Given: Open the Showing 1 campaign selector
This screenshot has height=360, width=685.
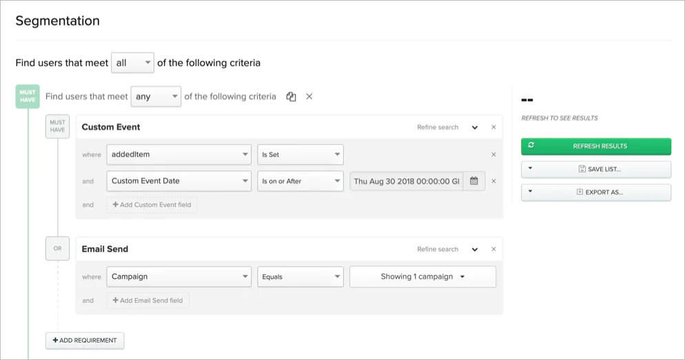Looking at the screenshot, I should click(422, 277).
